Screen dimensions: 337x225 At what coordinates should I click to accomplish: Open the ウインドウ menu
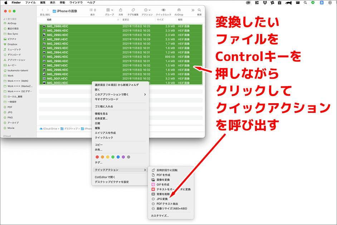[x=76, y=3]
